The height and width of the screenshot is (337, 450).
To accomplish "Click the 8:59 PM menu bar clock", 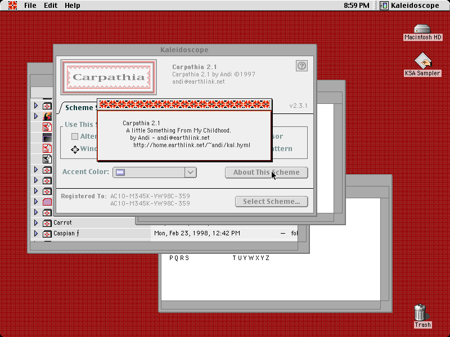I will [357, 6].
